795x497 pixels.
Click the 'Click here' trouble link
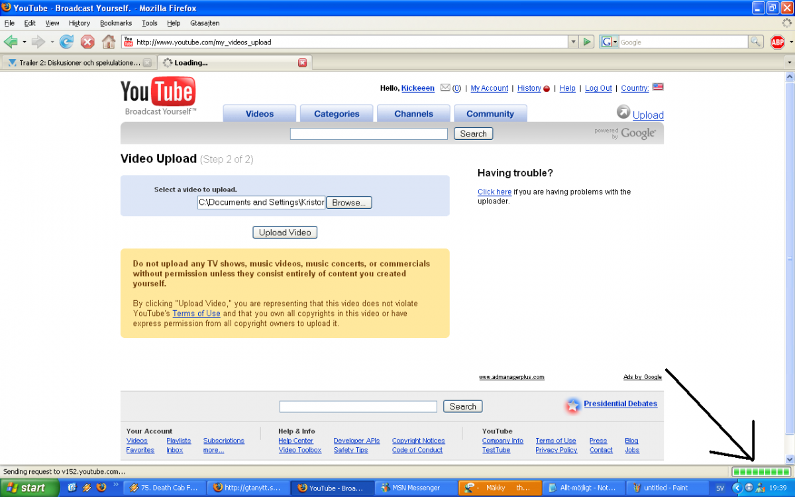point(494,192)
